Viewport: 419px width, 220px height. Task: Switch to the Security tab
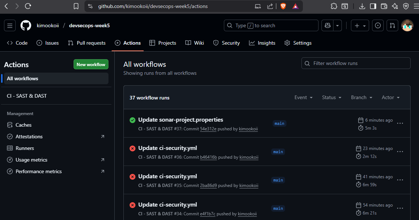(226, 43)
